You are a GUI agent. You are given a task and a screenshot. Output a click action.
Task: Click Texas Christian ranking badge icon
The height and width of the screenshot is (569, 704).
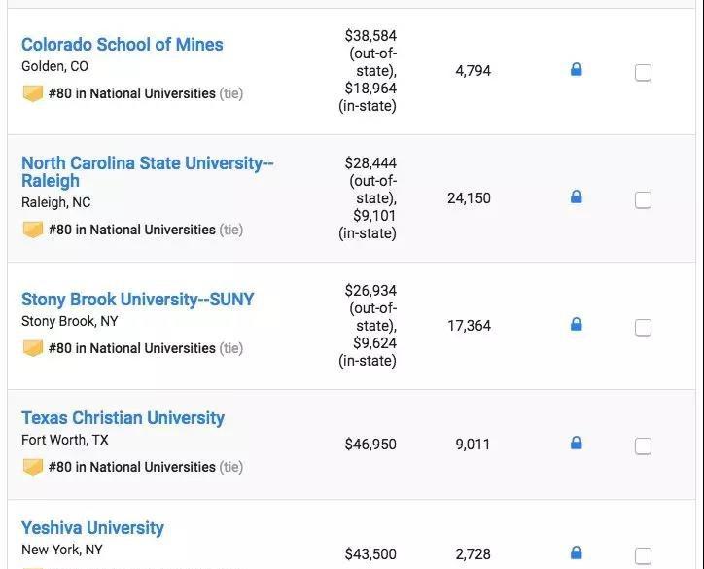[x=33, y=467]
